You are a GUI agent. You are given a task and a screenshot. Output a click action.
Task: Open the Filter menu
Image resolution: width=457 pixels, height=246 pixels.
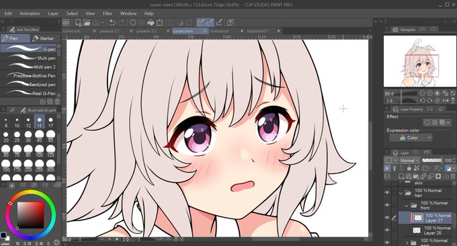pos(108,13)
